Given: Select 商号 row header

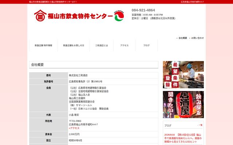Looking at the screenshot, I should click(x=48, y=75).
